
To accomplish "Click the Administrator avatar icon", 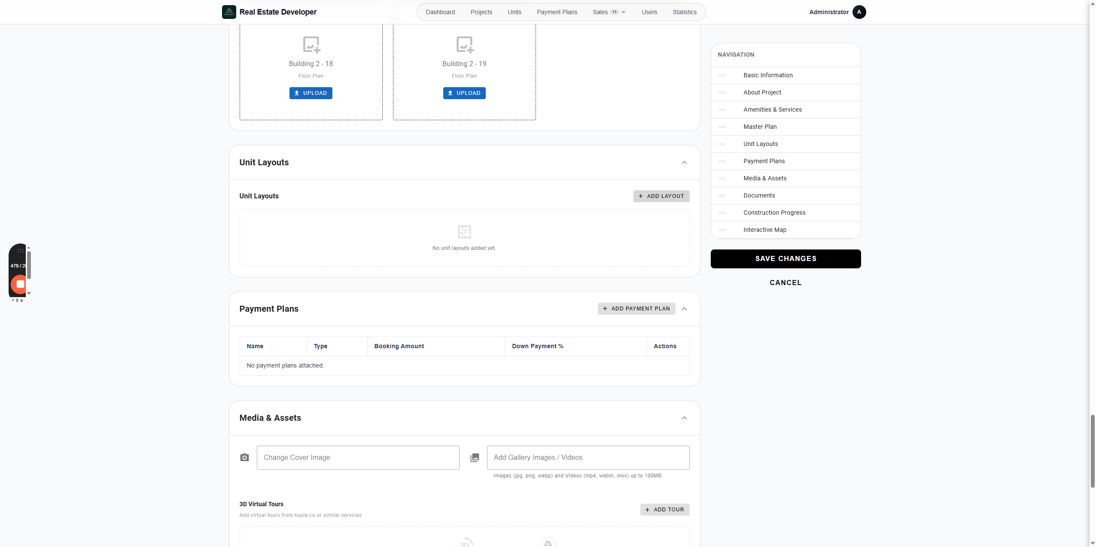I will tap(859, 12).
